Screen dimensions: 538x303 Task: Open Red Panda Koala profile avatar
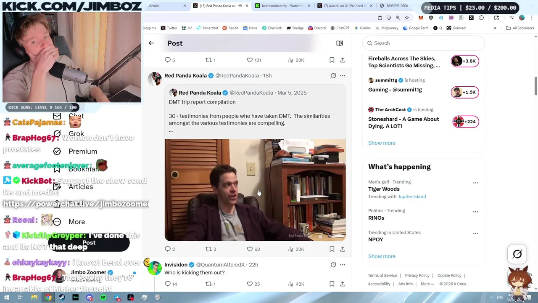[x=154, y=79]
